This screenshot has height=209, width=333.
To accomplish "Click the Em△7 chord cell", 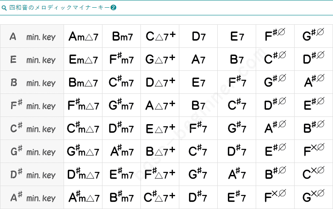I will [x=83, y=60].
